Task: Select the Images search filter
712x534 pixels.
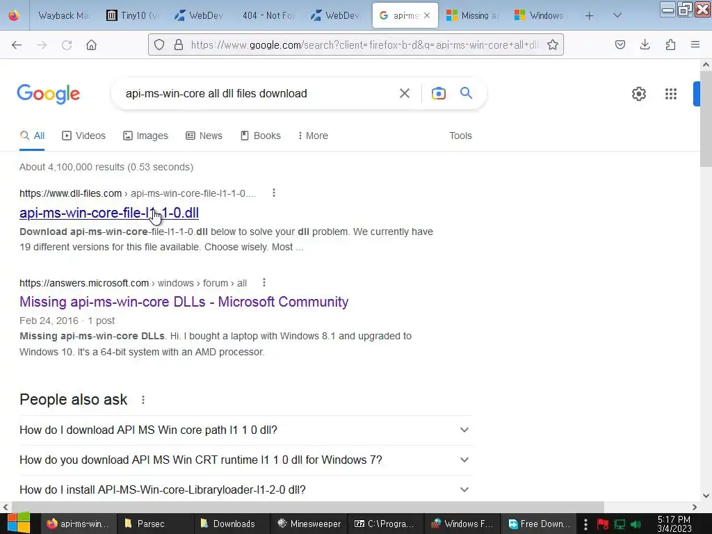Action: (x=145, y=136)
